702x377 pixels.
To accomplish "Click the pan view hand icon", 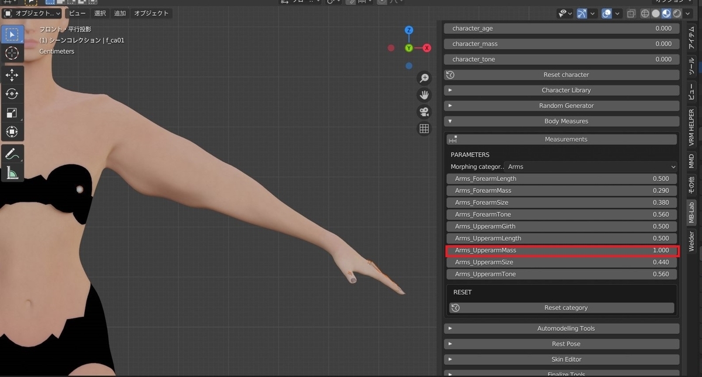I will pyautogui.click(x=424, y=95).
